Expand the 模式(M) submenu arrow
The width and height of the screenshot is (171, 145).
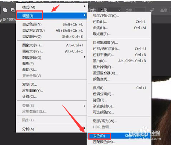85,6
